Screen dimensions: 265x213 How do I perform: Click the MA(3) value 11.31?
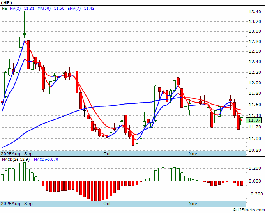click(29, 9)
